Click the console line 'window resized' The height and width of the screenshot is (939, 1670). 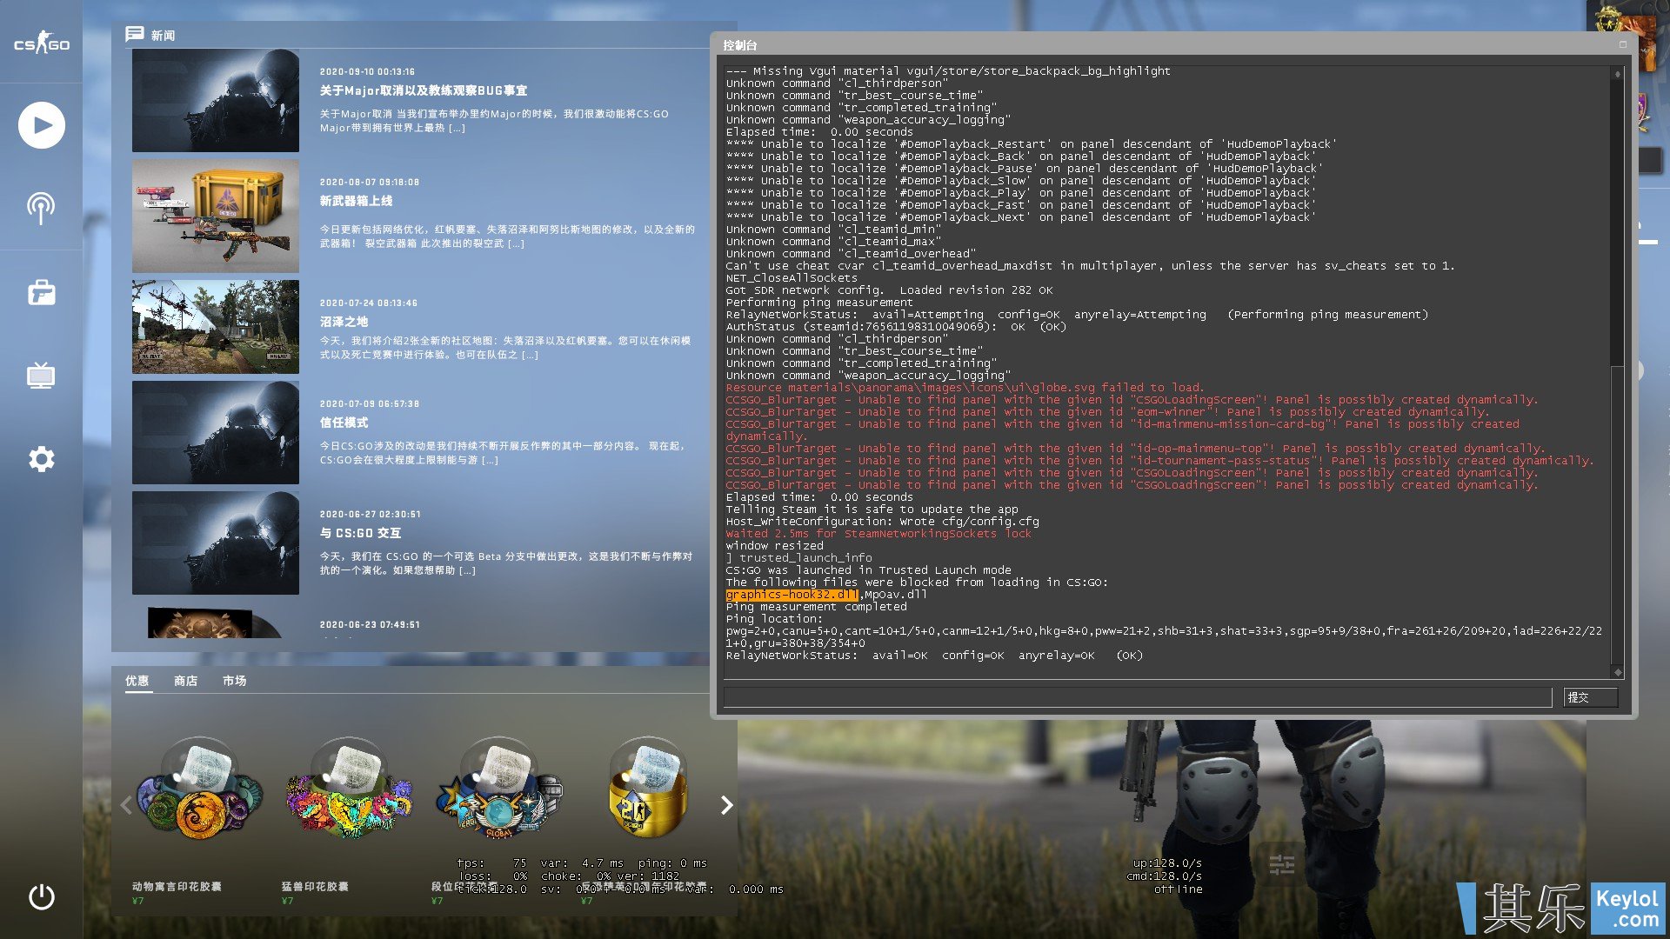tap(774, 546)
